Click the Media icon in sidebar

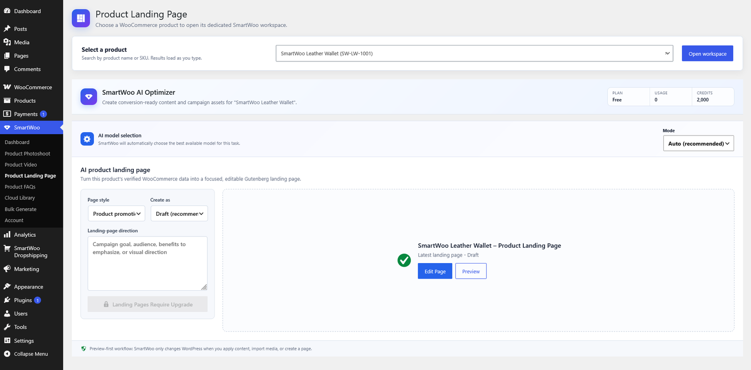click(x=7, y=42)
